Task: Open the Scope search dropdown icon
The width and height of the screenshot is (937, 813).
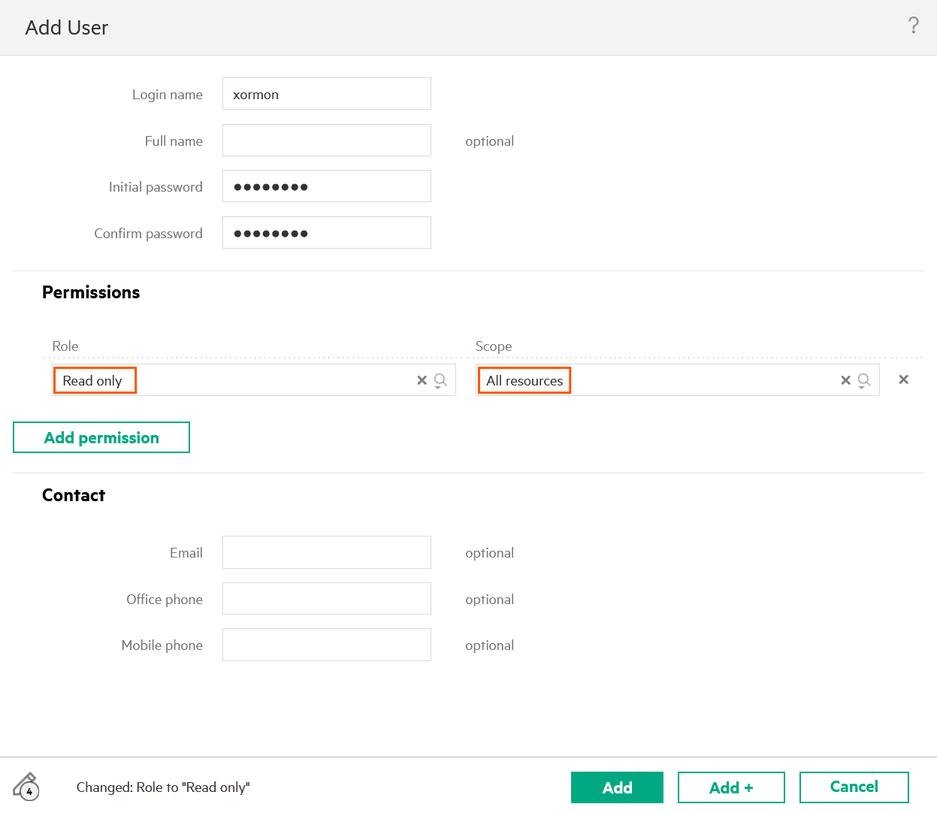Action: (x=865, y=380)
